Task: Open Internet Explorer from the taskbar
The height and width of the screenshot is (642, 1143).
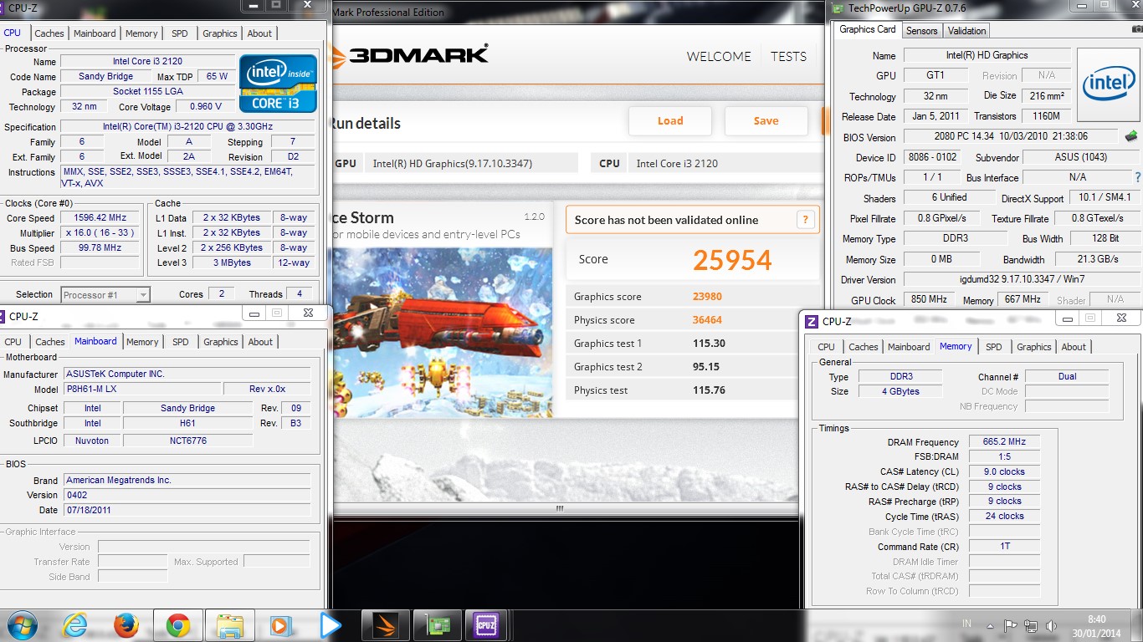Action: pyautogui.click(x=75, y=625)
